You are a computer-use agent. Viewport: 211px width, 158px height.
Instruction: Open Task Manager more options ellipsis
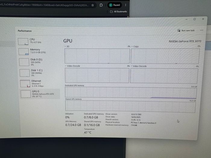201,30
